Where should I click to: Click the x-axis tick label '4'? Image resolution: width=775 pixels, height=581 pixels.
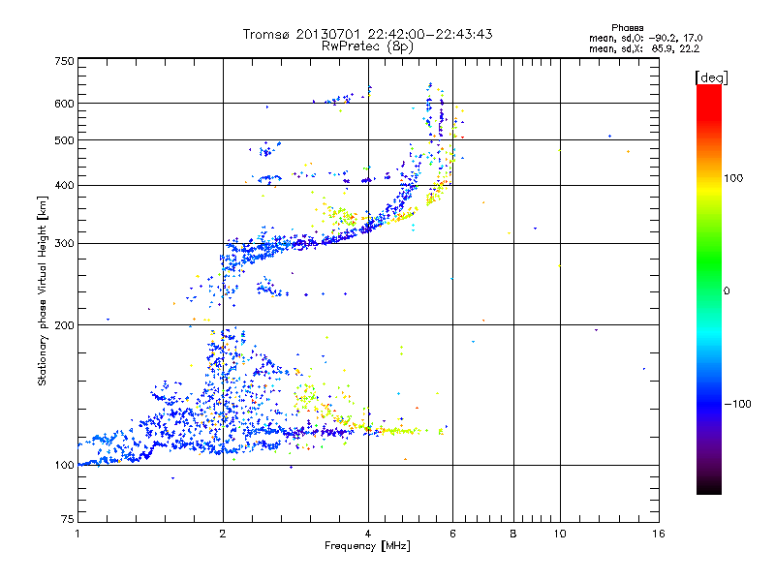(x=368, y=534)
